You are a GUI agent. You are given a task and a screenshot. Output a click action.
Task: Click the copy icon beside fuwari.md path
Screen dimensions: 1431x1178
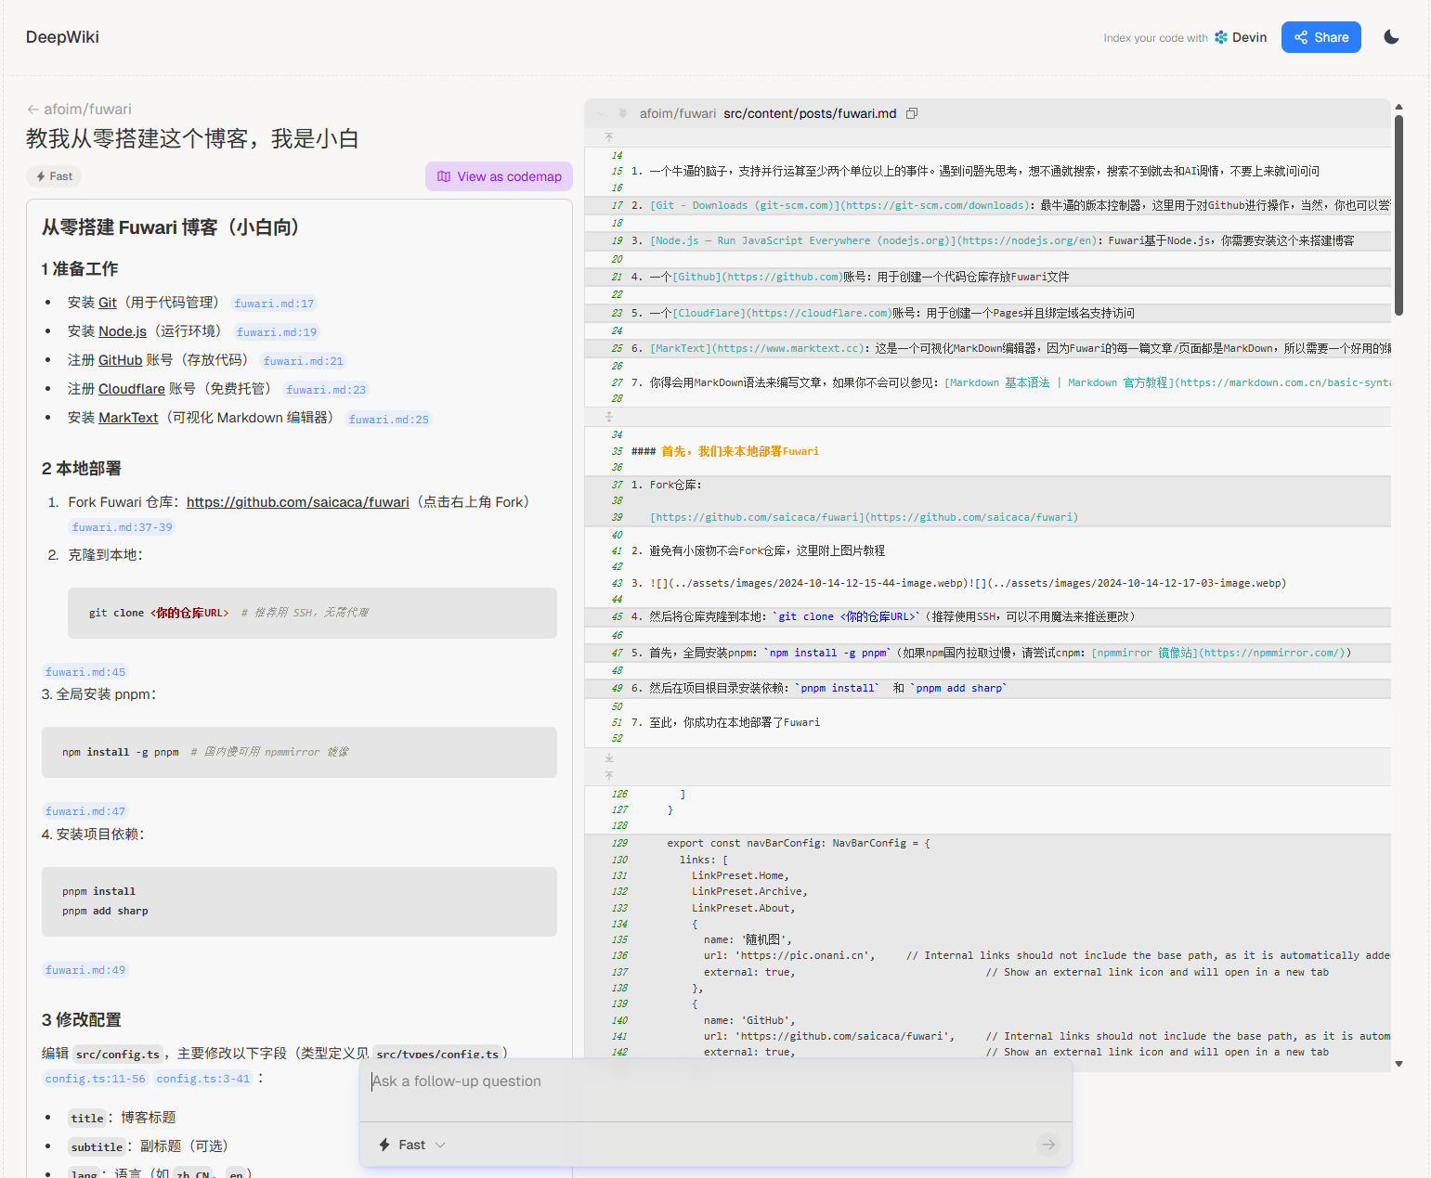tap(912, 113)
